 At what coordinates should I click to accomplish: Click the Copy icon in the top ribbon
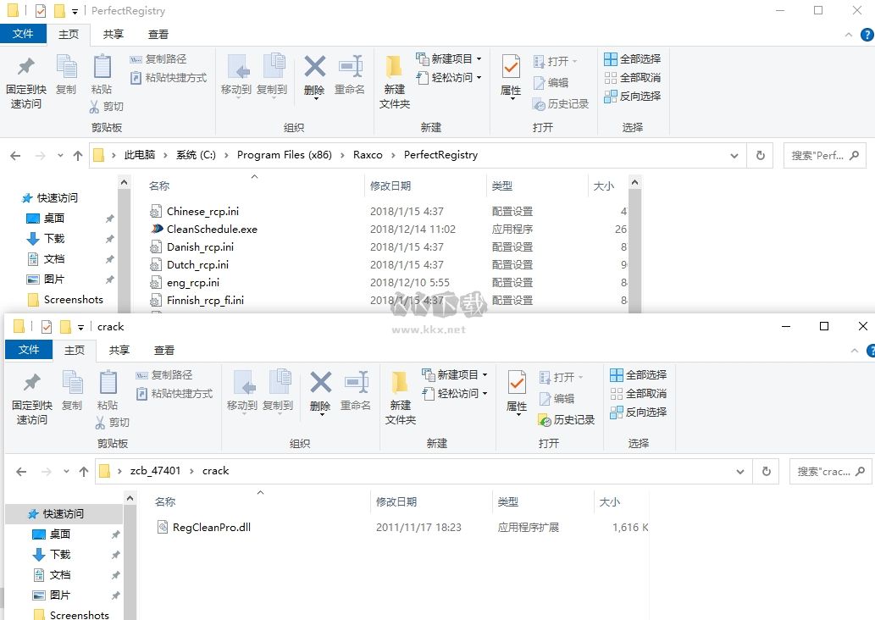coord(67,76)
